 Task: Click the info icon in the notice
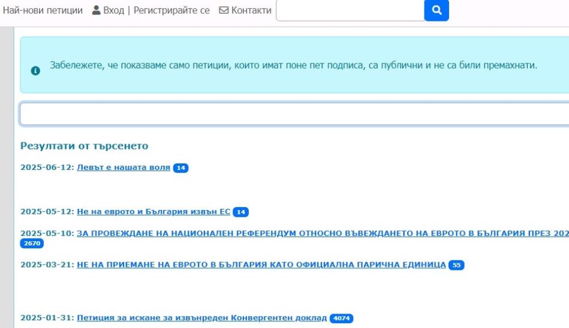tap(35, 71)
